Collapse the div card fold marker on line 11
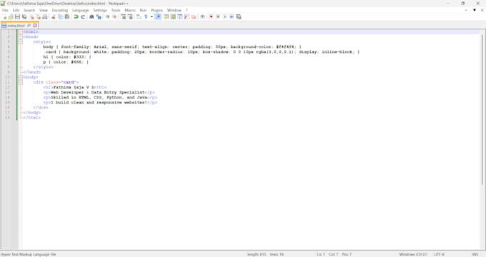The image size is (486, 257). (21, 82)
